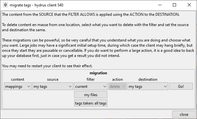This screenshot has height=119, width=197.
Task: Click the migration group heading
Action: click(x=98, y=73)
